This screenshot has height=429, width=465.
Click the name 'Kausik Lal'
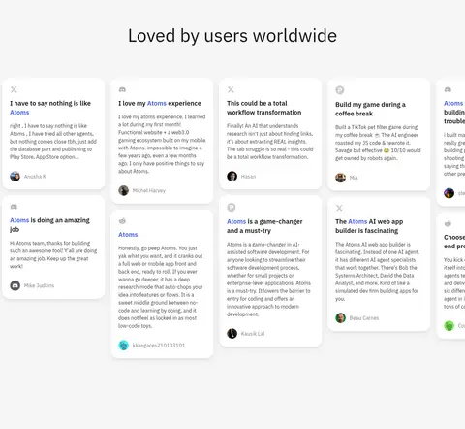pyautogui.click(x=253, y=334)
